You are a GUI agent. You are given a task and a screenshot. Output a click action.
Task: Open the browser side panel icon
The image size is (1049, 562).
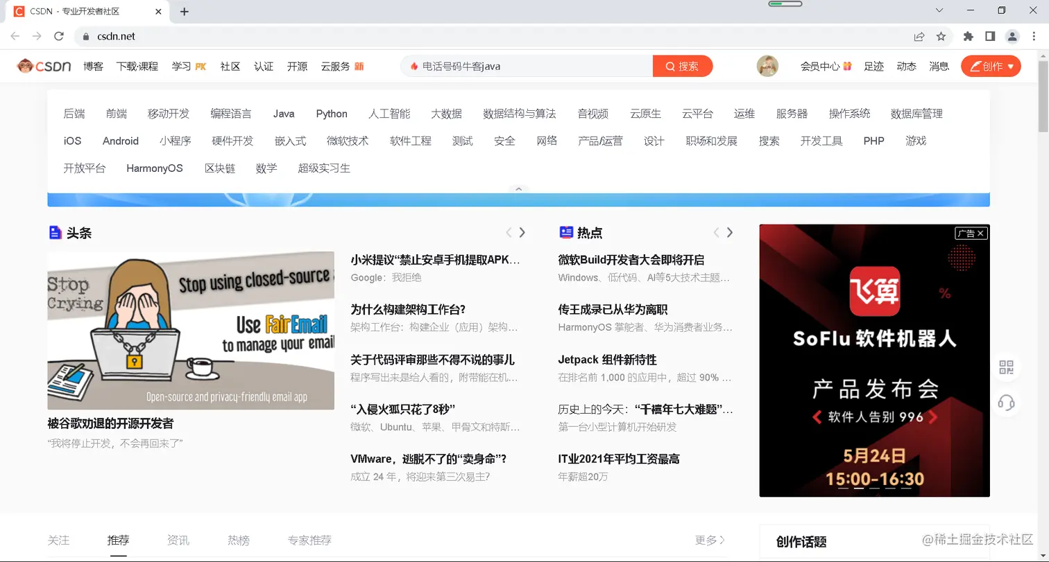(990, 36)
